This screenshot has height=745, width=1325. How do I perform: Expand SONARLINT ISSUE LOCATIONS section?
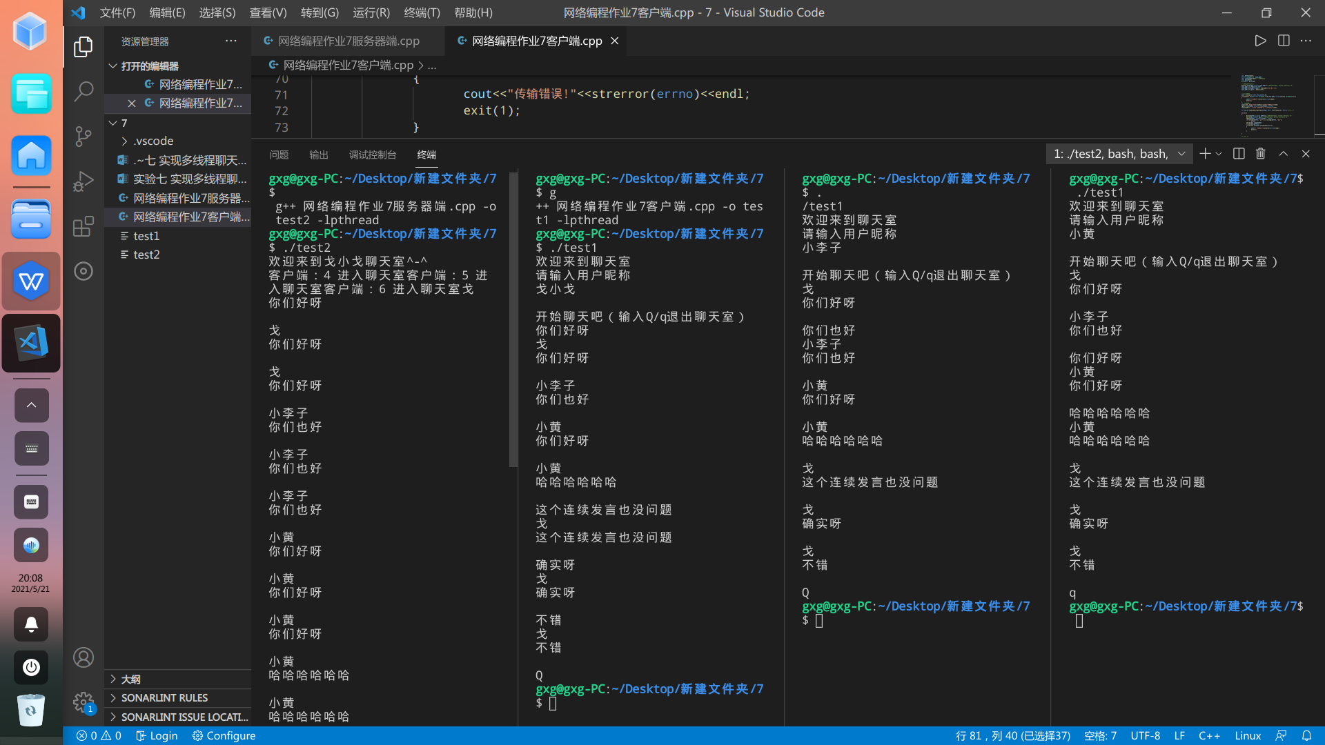tap(178, 717)
